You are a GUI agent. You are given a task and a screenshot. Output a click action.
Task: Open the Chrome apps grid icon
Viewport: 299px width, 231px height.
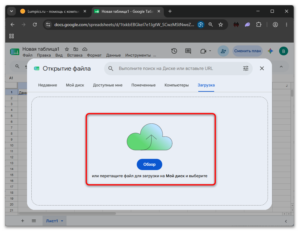[11, 36]
